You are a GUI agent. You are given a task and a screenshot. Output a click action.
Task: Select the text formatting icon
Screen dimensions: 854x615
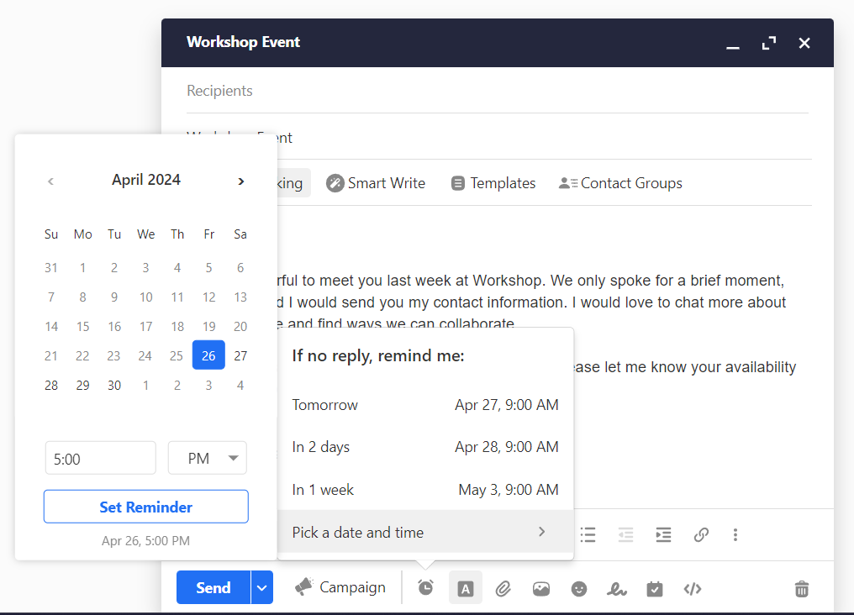466,587
